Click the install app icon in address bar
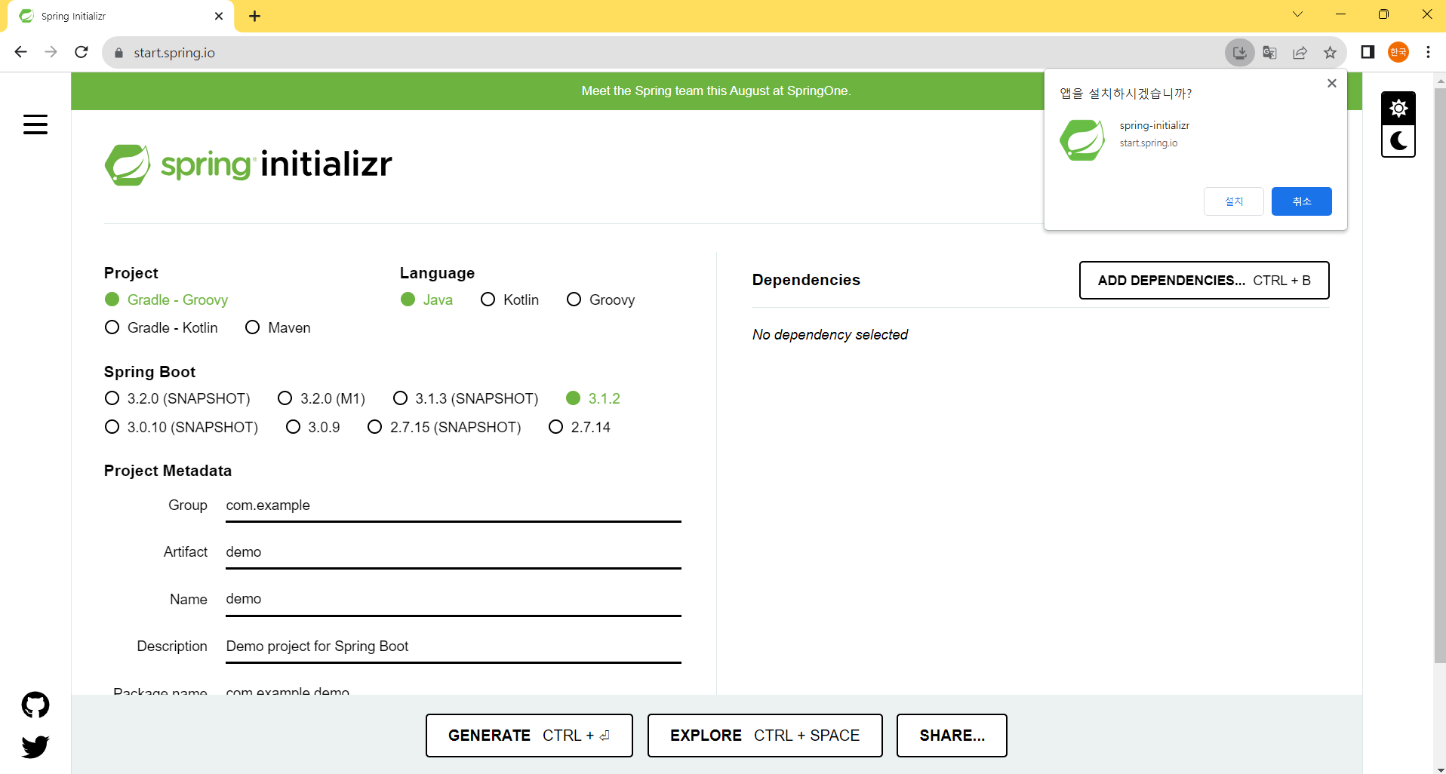Viewport: 1446px width, 774px height. coord(1239,53)
